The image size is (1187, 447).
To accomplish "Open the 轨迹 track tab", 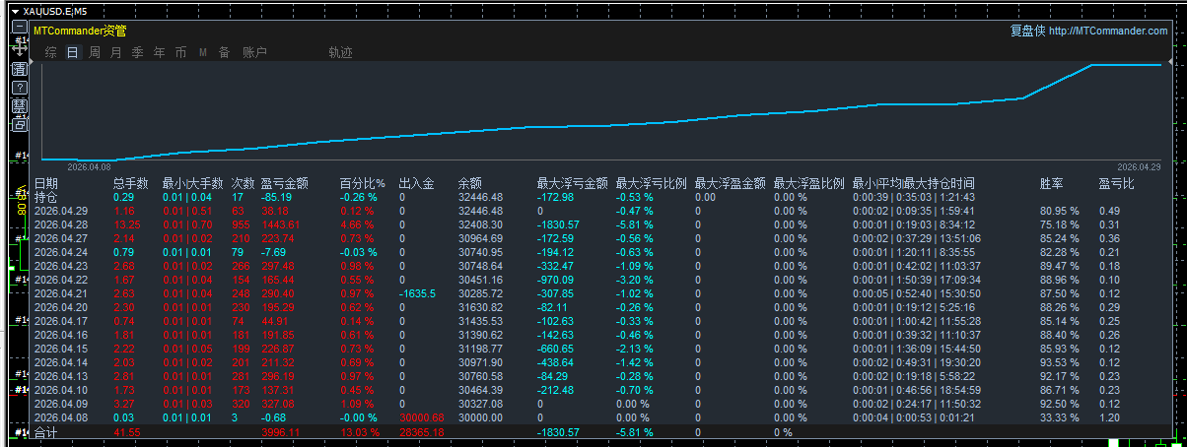I will point(340,52).
